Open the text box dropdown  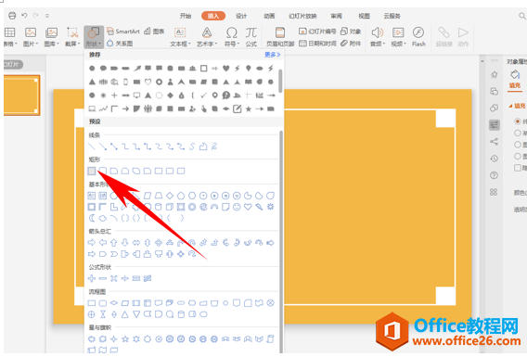(180, 37)
